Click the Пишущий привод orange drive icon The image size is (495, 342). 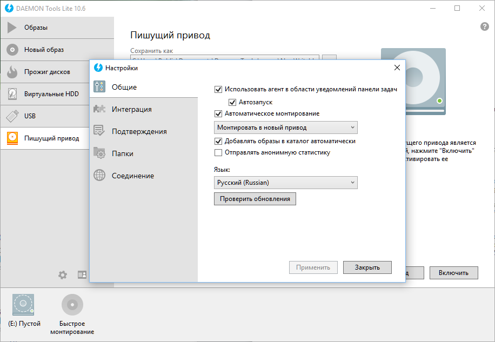click(x=12, y=138)
